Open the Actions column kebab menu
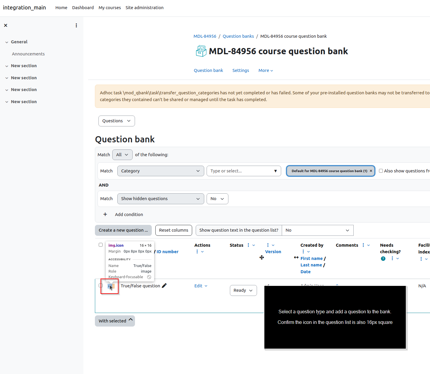Screen dimensions: 430x374 (x=197, y=252)
